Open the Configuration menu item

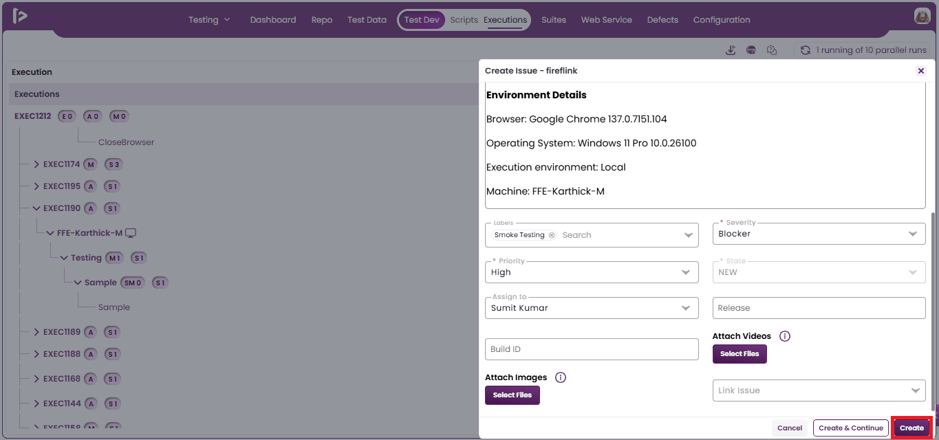click(722, 20)
